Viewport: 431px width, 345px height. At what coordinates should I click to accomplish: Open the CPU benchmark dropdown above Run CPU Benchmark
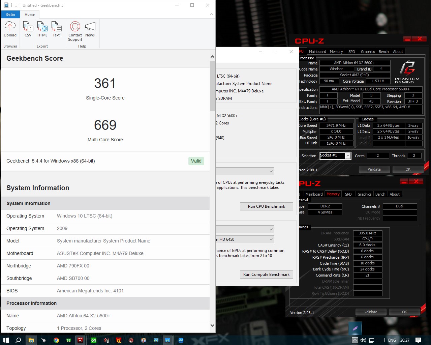click(x=245, y=171)
